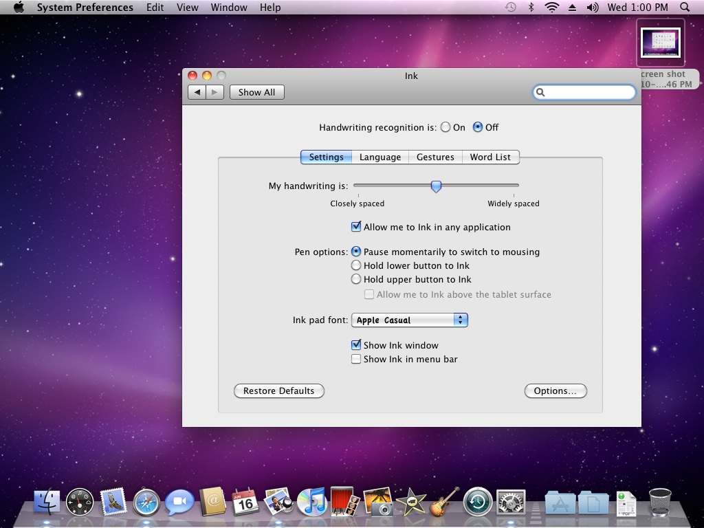This screenshot has width=704, height=528.
Task: Choose Hold upper button to Ink
Action: tap(356, 279)
